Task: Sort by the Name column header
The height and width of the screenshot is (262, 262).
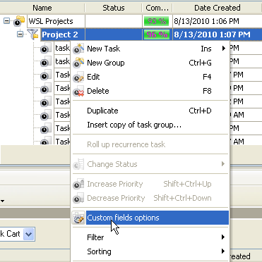Action: point(42,8)
